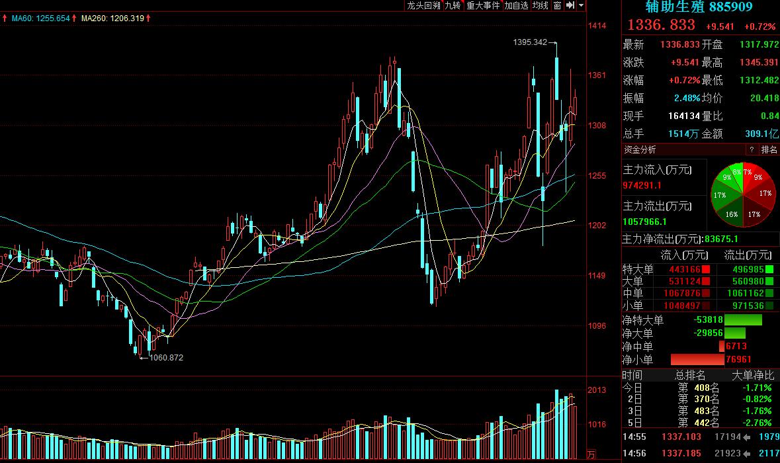The width and height of the screenshot is (780, 463).
Task: Open 排名 ranking view
Action: (769, 149)
